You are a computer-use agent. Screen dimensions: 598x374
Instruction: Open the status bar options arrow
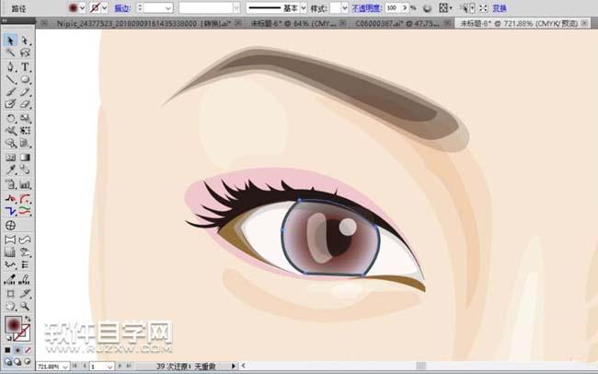pos(234,366)
